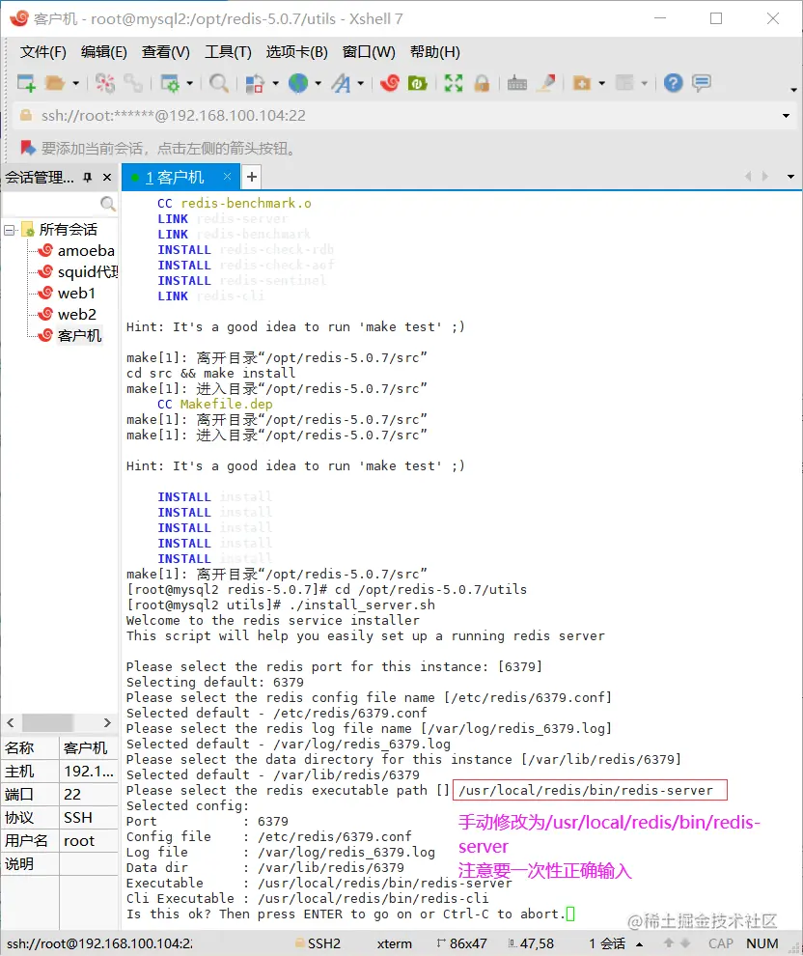The width and height of the screenshot is (803, 956).
Task: Open the 选项卡(B) menu
Action: [296, 52]
